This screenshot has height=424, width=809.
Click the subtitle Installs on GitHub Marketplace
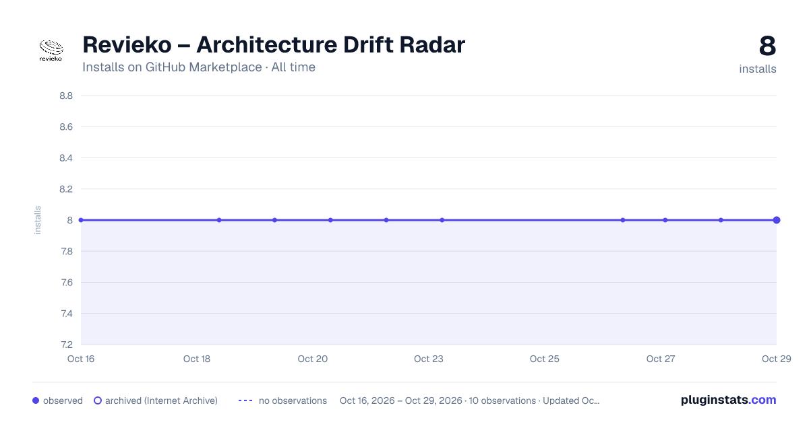pyautogui.click(x=172, y=67)
